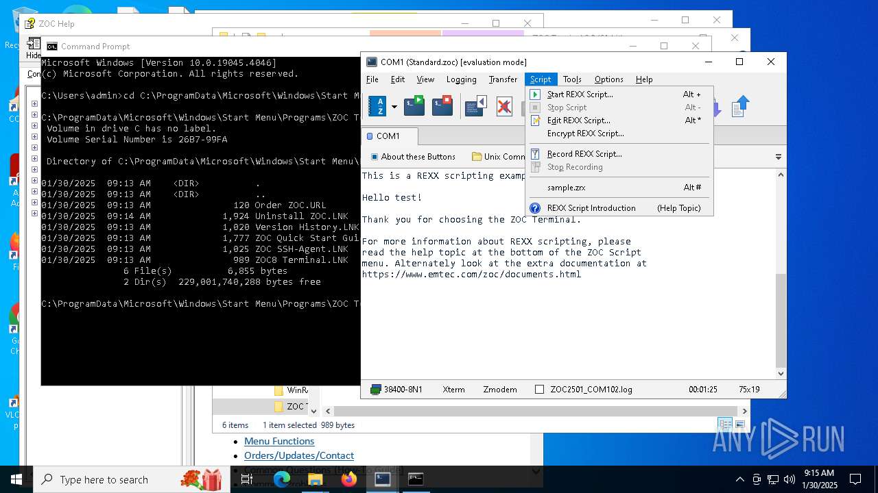Viewport: 878px width, 493px height.
Task: Click the ZOC terminal vertical scrollbar thumb
Action: (781, 320)
